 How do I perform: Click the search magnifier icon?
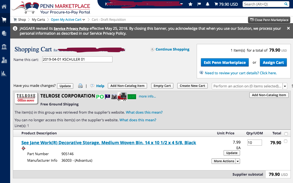point(286,4)
